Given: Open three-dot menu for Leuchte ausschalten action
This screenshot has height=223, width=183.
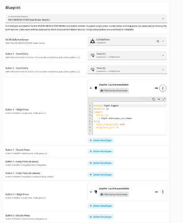Looking at the screenshot, I should 162,192.
